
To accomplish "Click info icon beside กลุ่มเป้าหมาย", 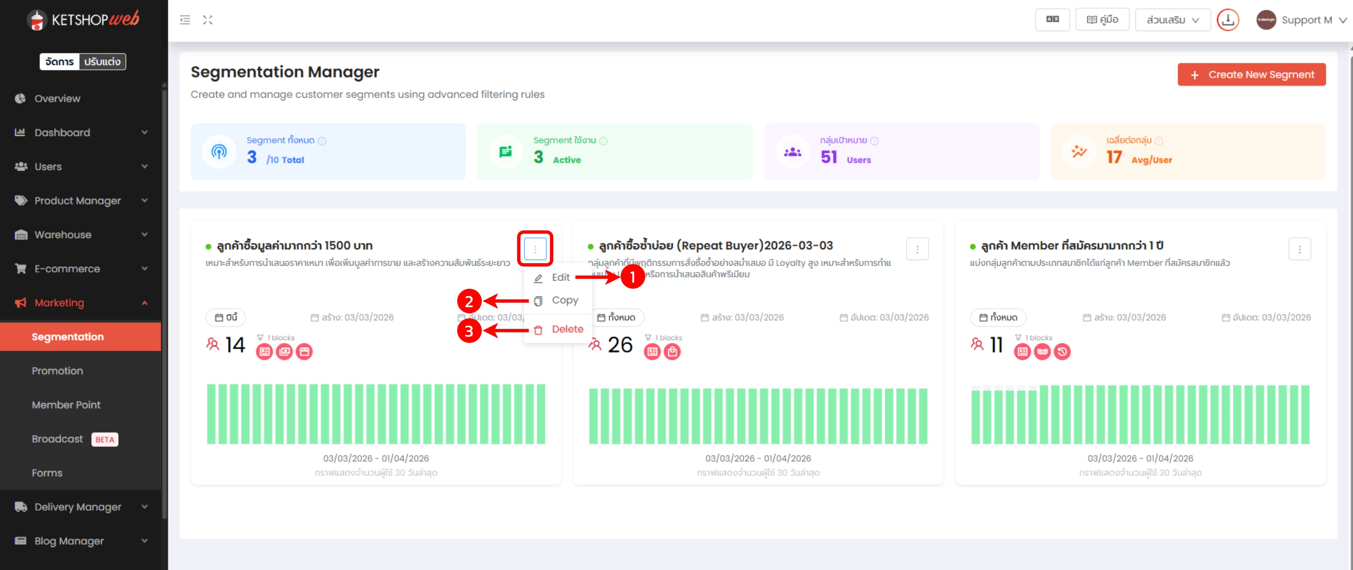I will pos(874,141).
